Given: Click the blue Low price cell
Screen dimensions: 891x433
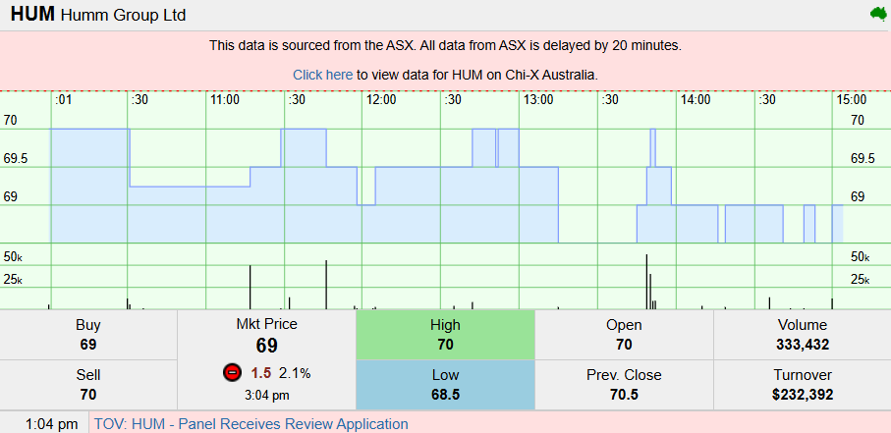Looking at the screenshot, I should coord(445,385).
